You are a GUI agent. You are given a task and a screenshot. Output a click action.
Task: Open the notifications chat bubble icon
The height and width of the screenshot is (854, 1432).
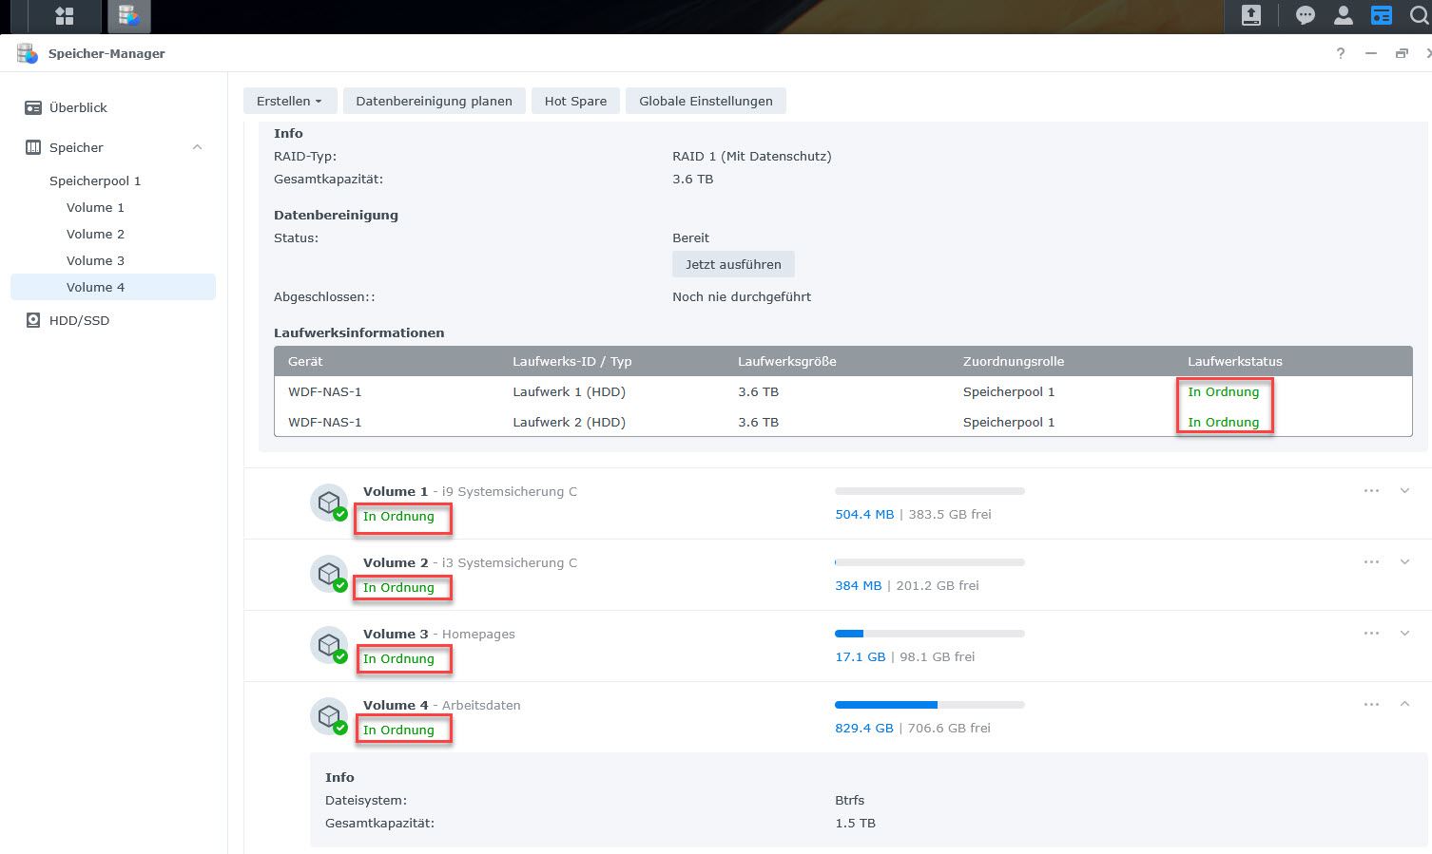1306,16
